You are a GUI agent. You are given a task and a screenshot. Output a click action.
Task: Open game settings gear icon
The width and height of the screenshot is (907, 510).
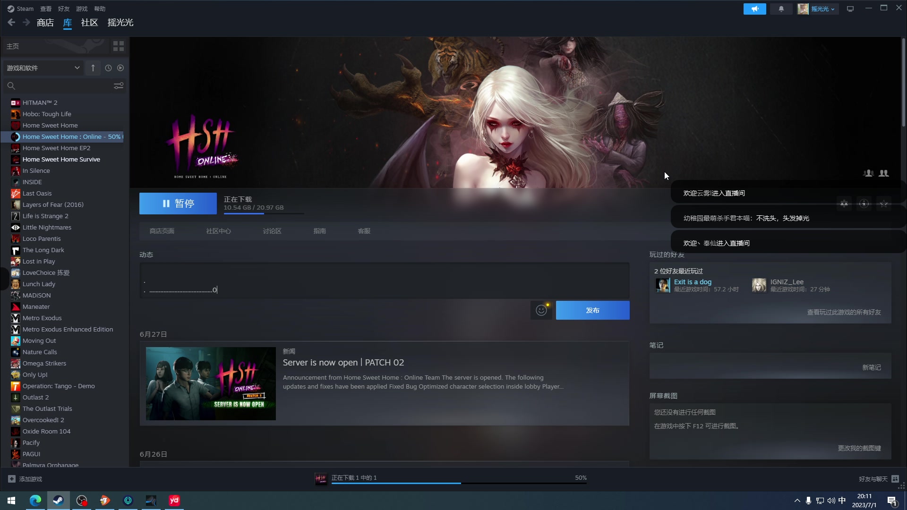click(x=844, y=204)
